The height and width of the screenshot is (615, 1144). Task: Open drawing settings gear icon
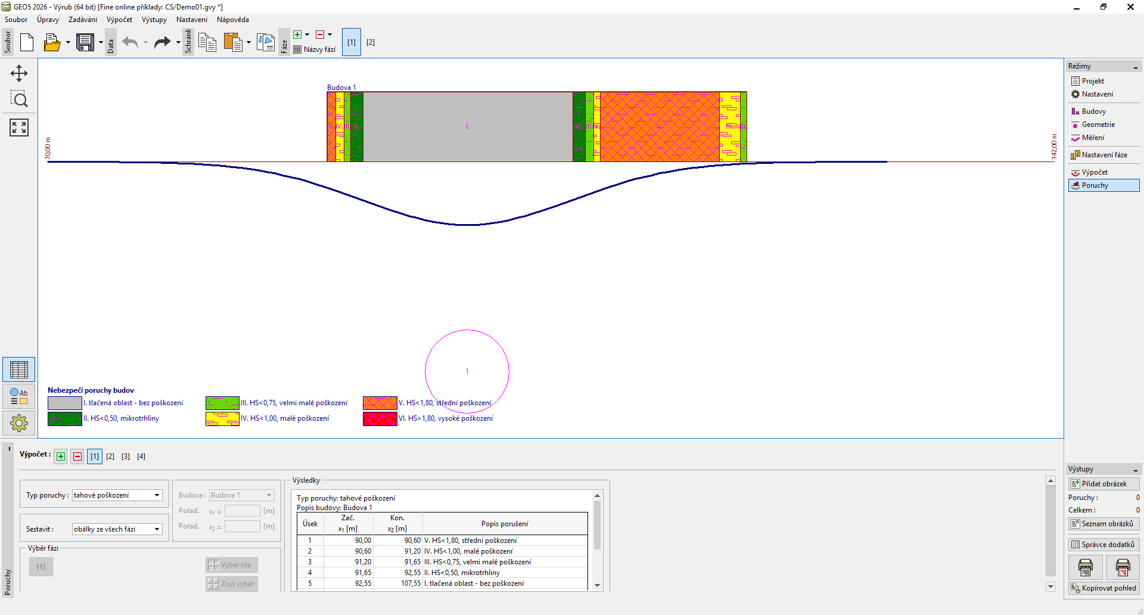19,423
